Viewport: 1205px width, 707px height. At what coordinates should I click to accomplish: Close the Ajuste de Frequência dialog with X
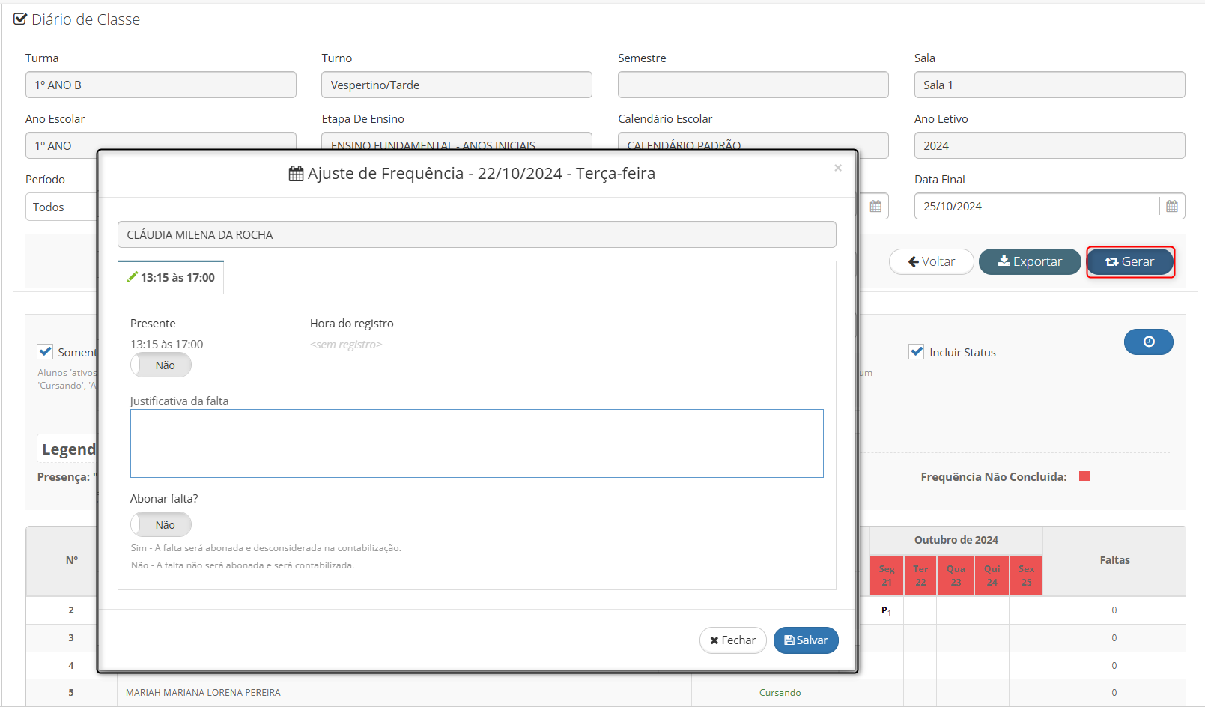[838, 168]
